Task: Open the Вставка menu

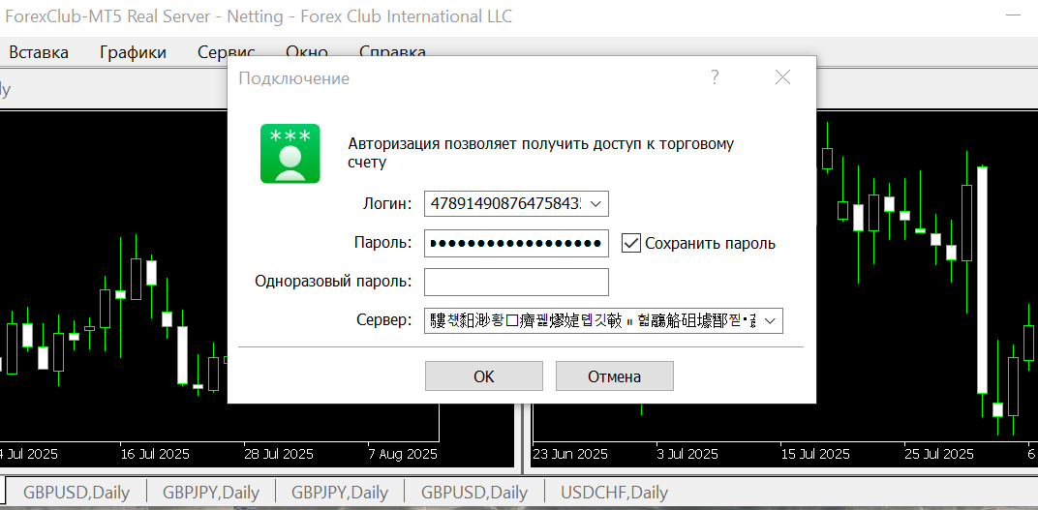Action: [39, 52]
